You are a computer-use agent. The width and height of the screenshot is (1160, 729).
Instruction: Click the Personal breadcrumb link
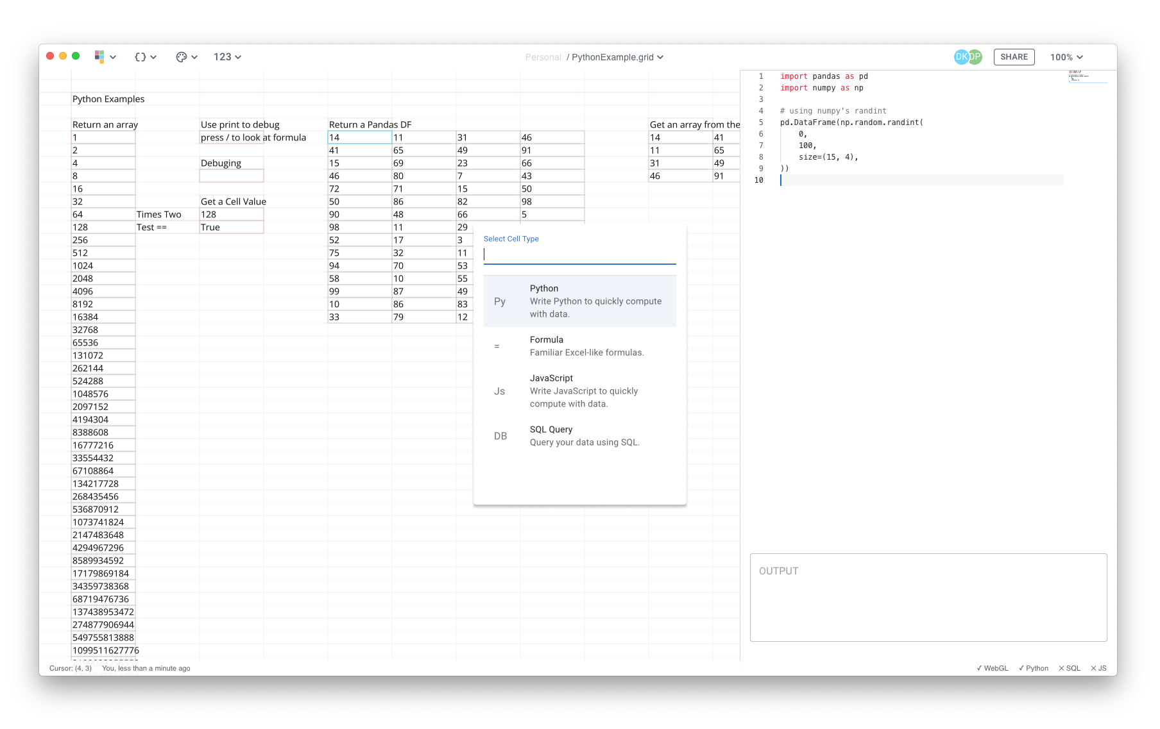[x=543, y=57]
